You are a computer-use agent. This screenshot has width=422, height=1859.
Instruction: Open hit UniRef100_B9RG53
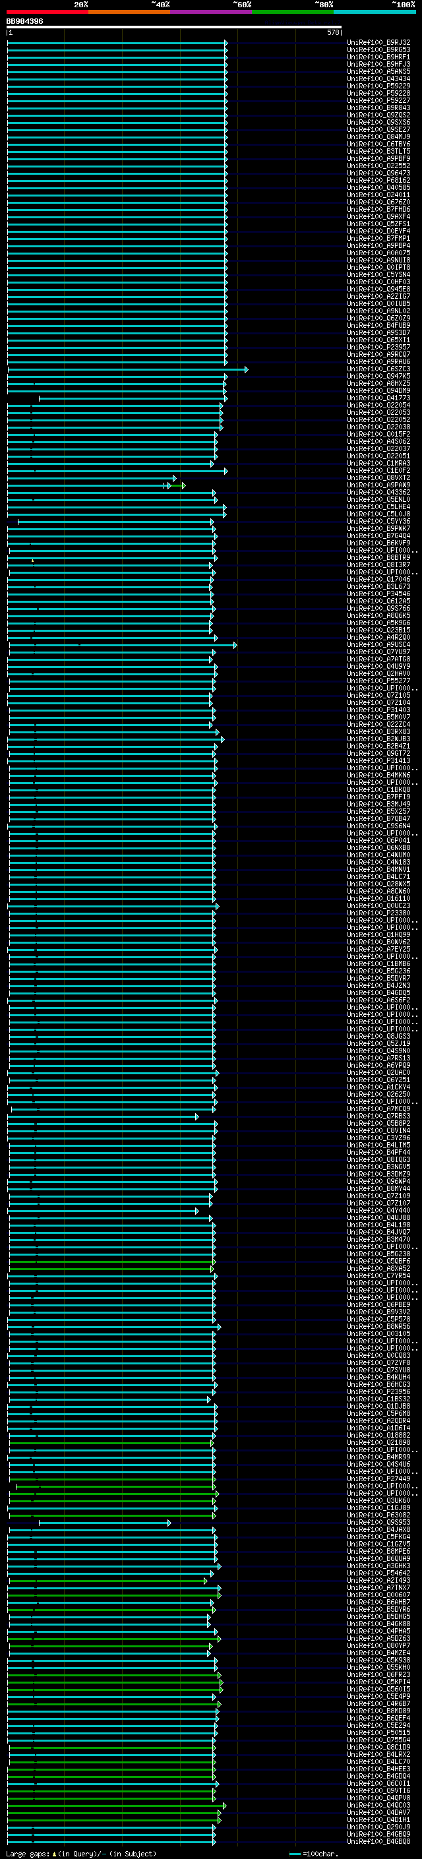(378, 50)
